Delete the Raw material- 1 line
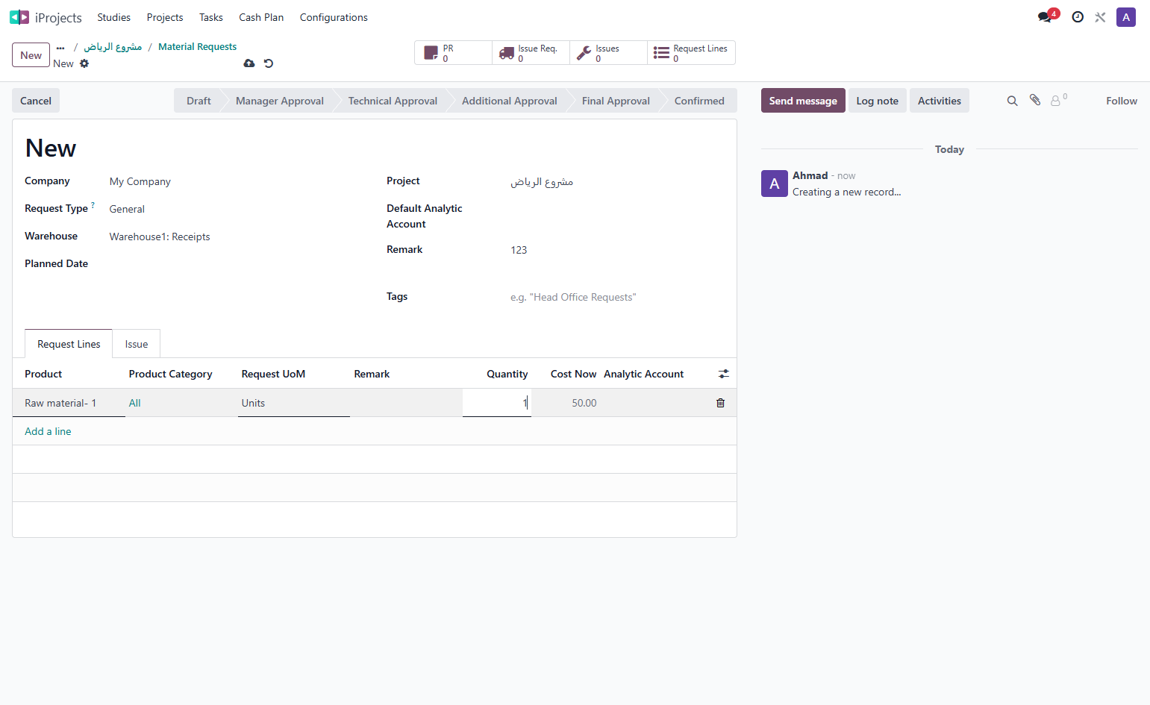This screenshot has height=705, width=1150. pyautogui.click(x=720, y=403)
